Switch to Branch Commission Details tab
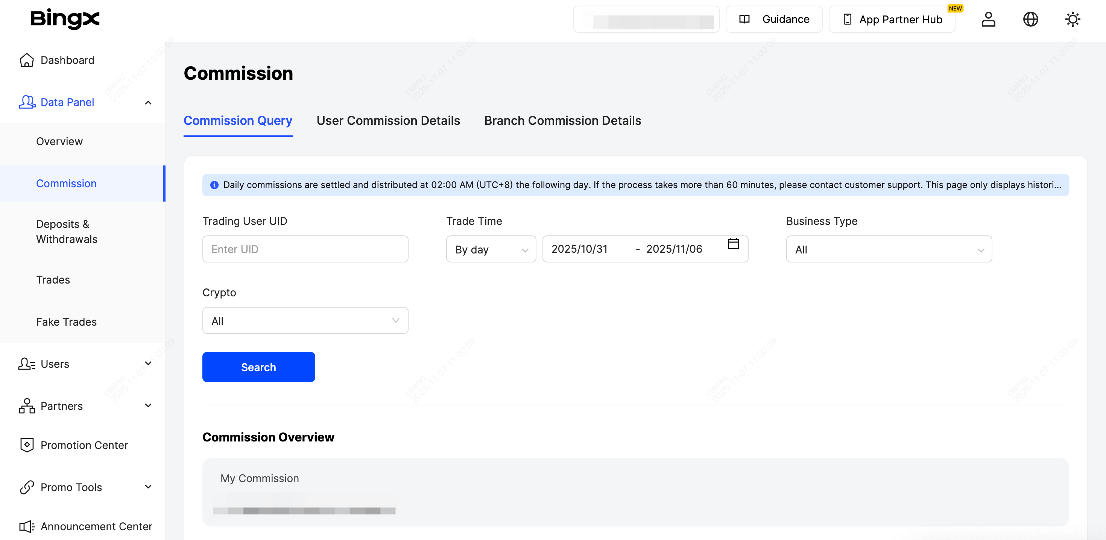 click(562, 121)
